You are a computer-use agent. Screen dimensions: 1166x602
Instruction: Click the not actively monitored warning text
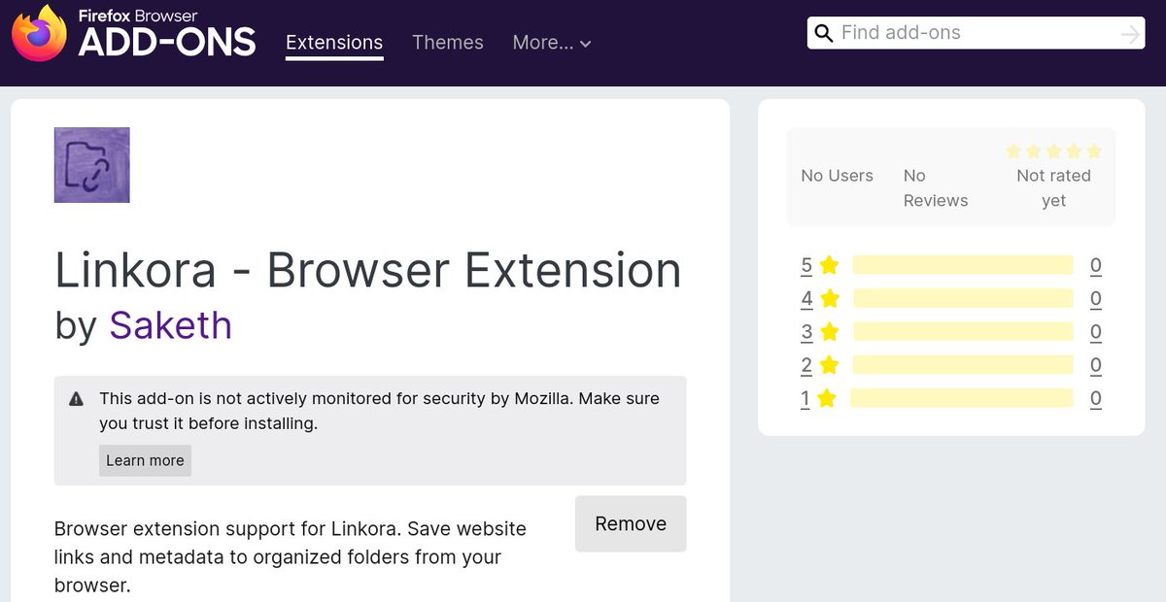coord(379,411)
